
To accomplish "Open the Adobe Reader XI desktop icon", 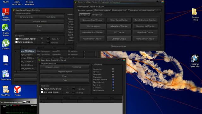I will click(6, 14).
